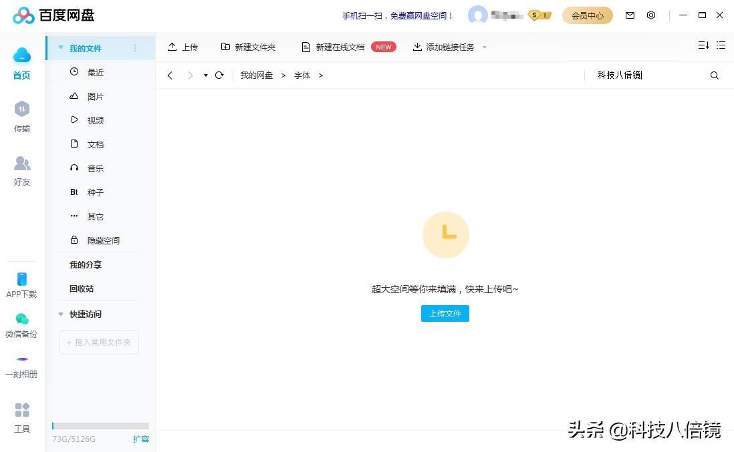The image size is (734, 452).
Task: Open the 传输 (transfer) panel
Action: pyautogui.click(x=21, y=117)
